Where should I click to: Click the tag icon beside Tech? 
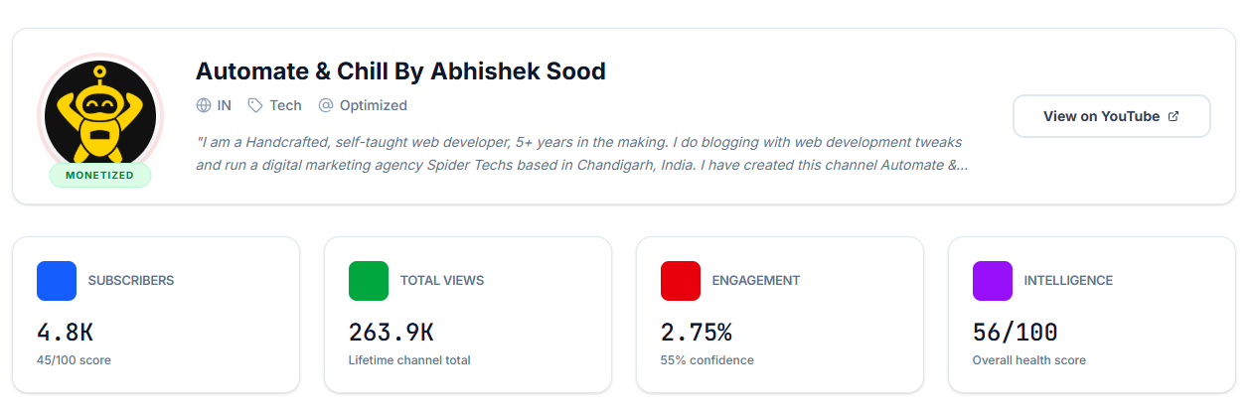pos(255,105)
